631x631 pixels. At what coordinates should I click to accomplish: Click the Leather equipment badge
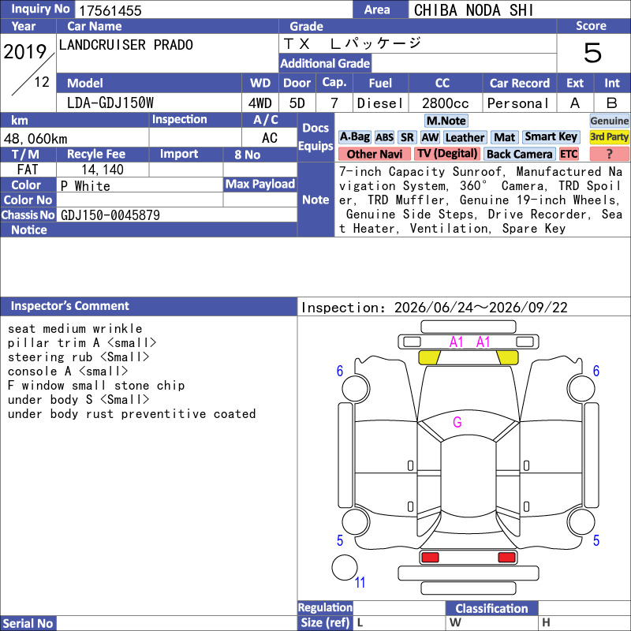pos(465,137)
